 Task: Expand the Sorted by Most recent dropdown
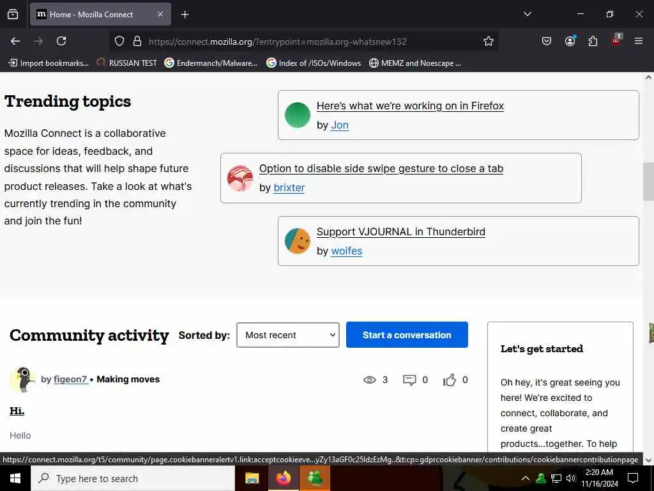point(288,335)
